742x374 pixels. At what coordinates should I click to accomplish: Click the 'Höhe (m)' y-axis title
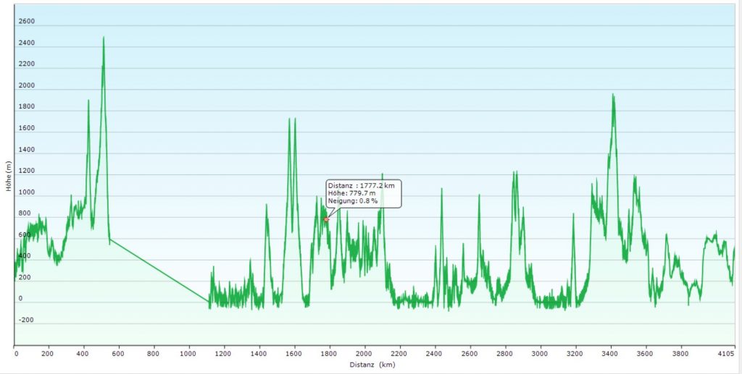tap(7, 177)
